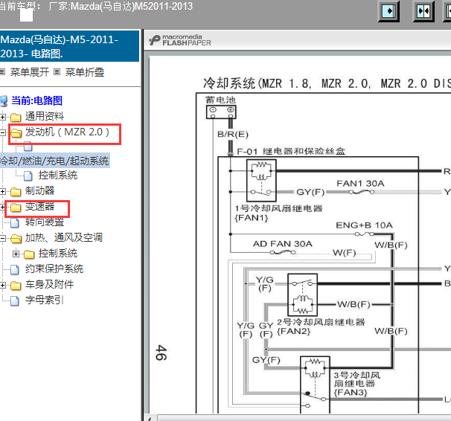Image resolution: width=451 pixels, height=421 pixels.
Task: Click the 通用资料 folder icon
Action: click(x=16, y=117)
